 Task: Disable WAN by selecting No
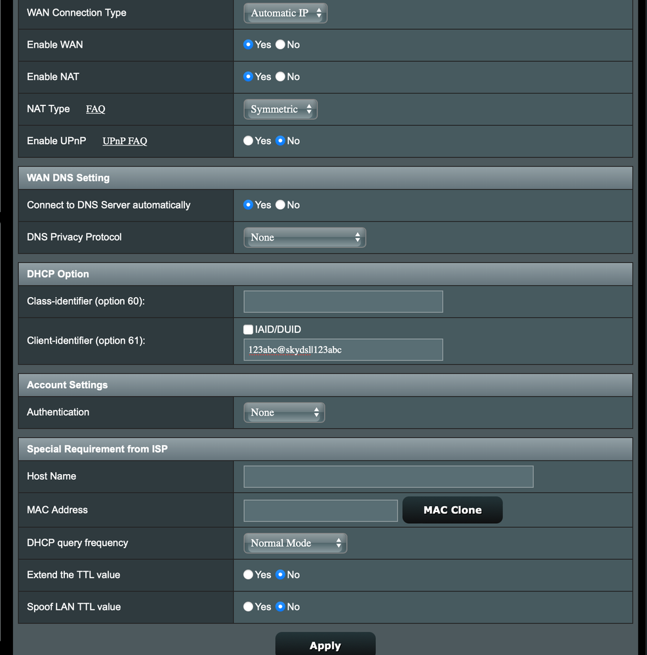280,45
